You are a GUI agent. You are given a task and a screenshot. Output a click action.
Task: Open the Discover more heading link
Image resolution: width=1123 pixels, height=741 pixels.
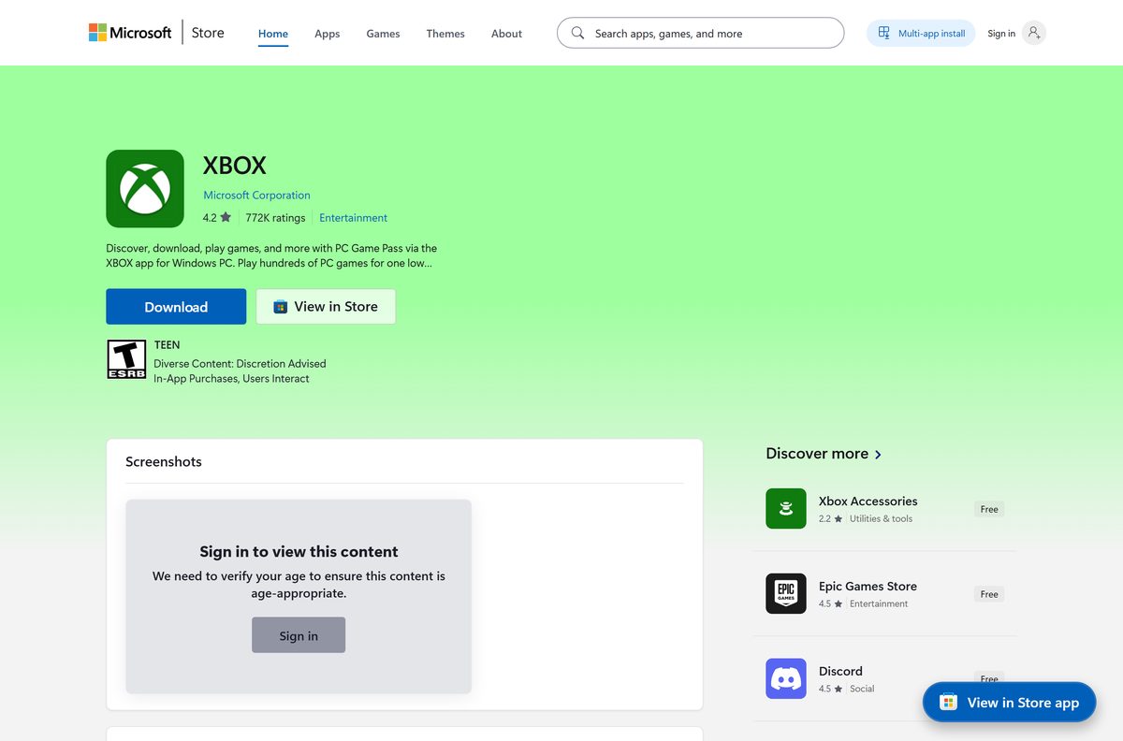[817, 454]
